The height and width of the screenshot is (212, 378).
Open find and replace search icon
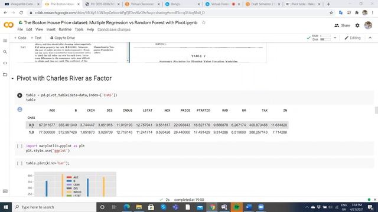[5, 52]
